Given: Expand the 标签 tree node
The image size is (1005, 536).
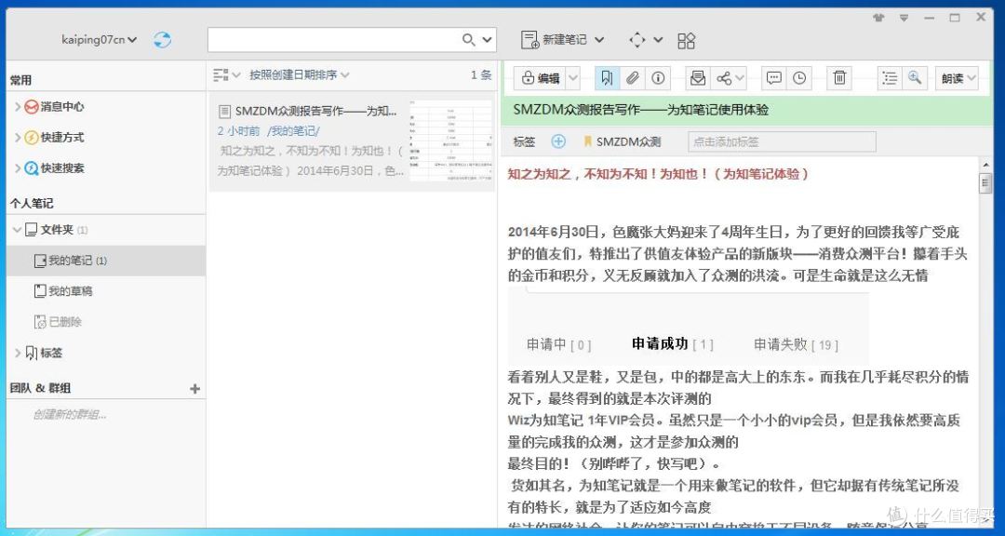Looking at the screenshot, I should pyautogui.click(x=18, y=353).
